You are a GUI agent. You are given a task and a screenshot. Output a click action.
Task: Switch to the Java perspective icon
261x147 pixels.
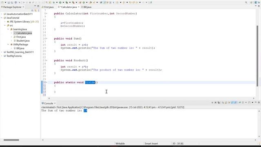(256, 2)
